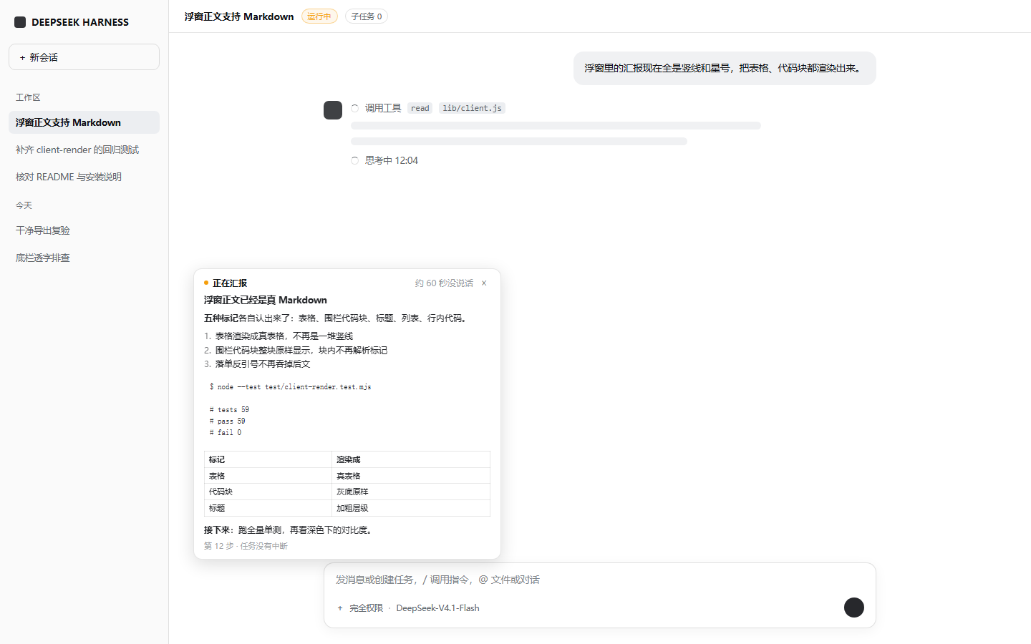Viewport: 1031px width, 644px height.
Task: Click the 约 60 秒没说话 label
Action: coord(444,283)
